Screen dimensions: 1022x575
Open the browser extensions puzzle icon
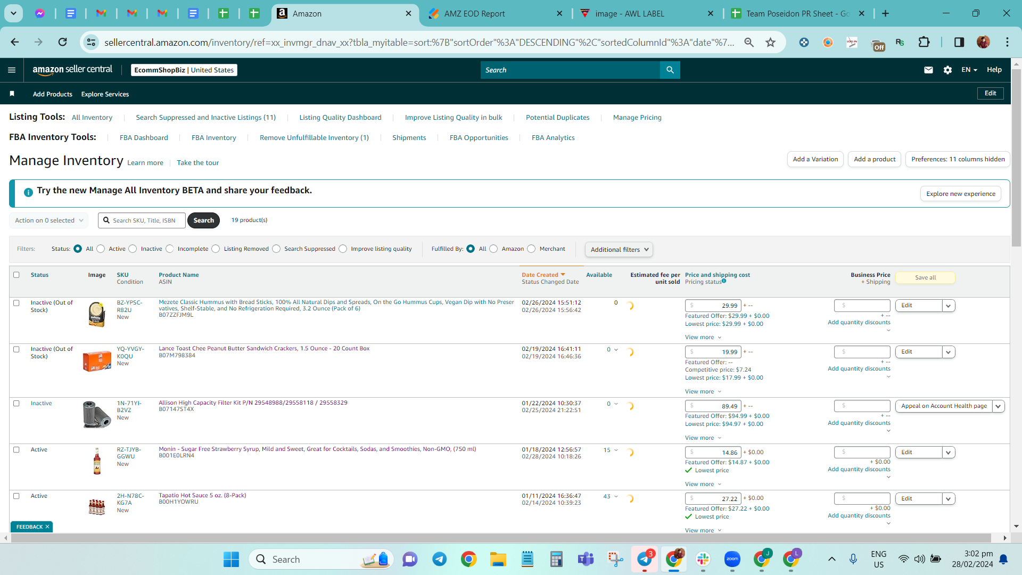[924, 42]
